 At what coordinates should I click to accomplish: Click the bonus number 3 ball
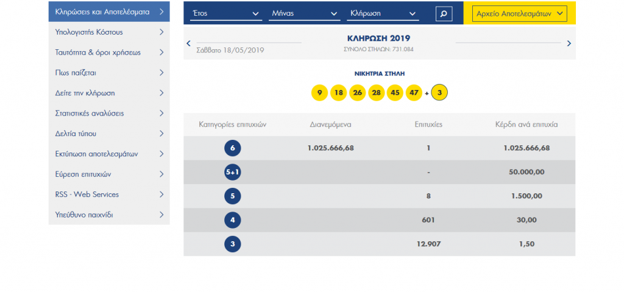tap(439, 93)
